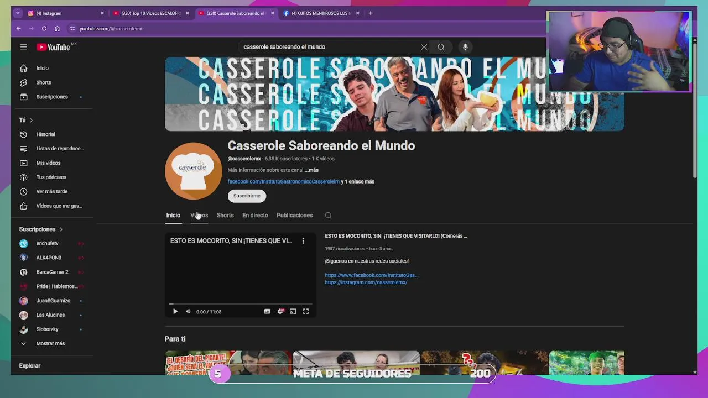Click browser forward arrow
Image resolution: width=708 pixels, height=398 pixels.
coord(31,28)
